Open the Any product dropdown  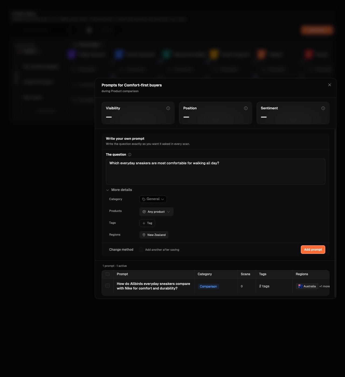click(x=156, y=212)
